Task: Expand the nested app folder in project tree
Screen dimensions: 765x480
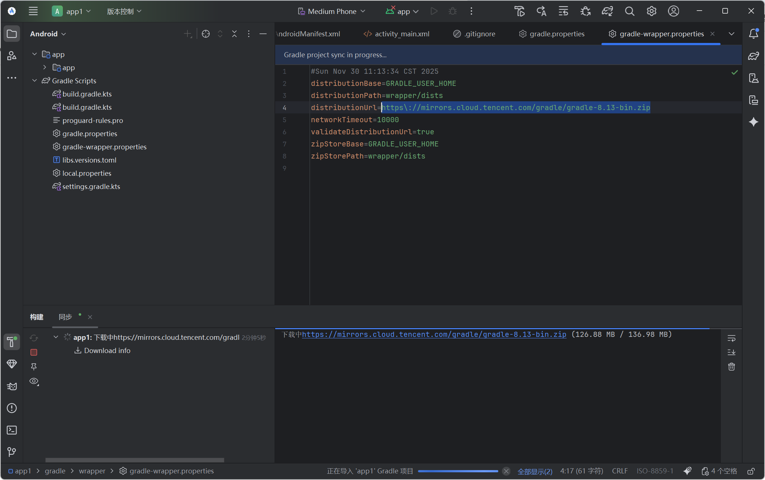Action: (x=45, y=67)
